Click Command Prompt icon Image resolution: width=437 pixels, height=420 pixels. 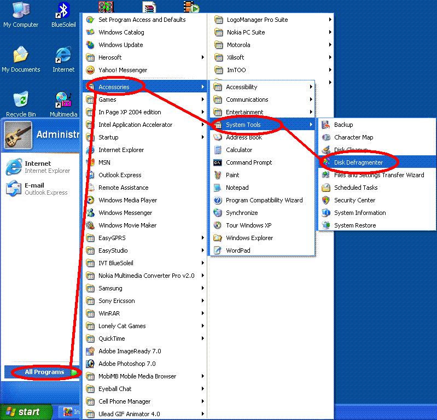pos(218,162)
